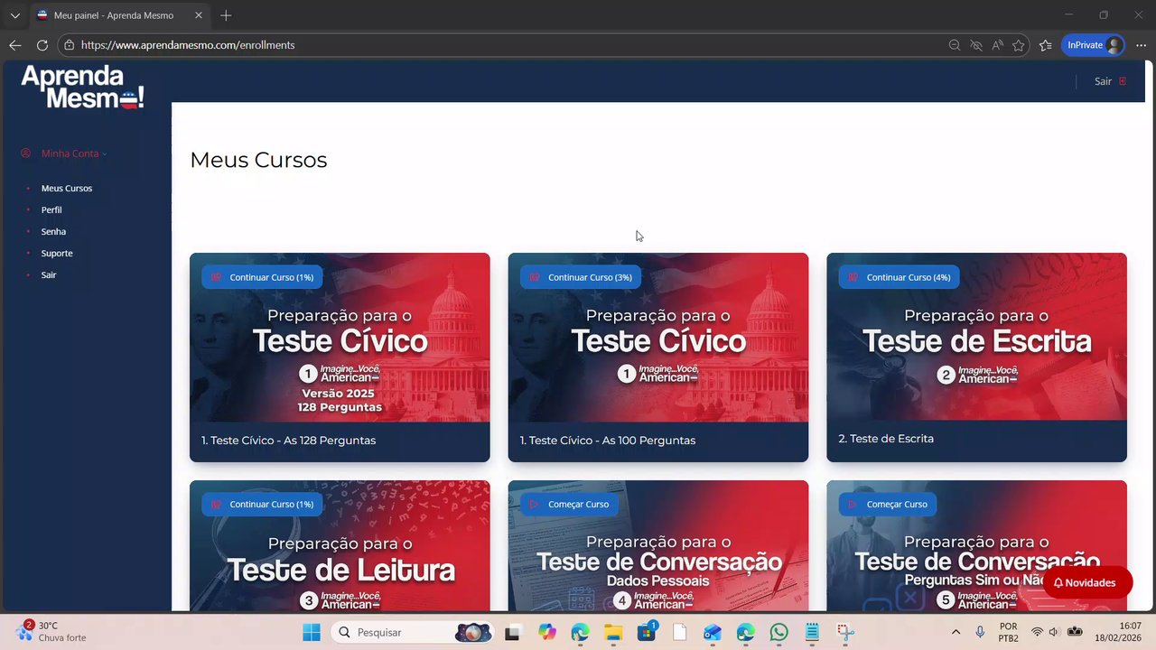Click Sair link in top header
Screen dimensions: 1156x650
point(1103,81)
